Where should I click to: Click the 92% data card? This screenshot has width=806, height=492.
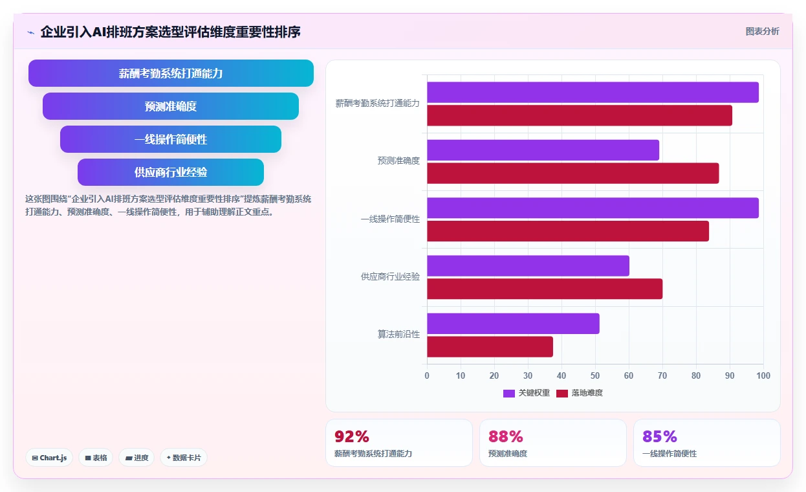[x=399, y=443]
